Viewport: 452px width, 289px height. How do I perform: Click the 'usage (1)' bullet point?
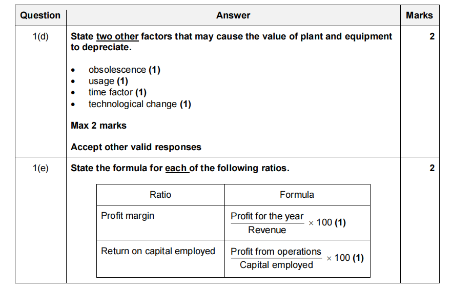(108, 81)
